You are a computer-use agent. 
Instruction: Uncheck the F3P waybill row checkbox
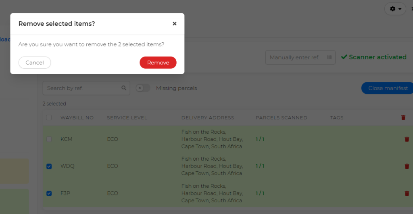[49, 193]
